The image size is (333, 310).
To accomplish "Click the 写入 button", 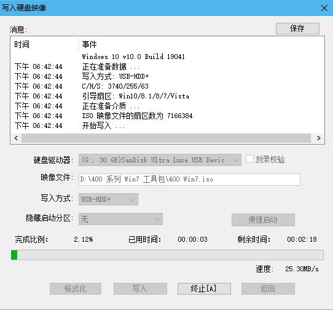I will (x=140, y=288).
